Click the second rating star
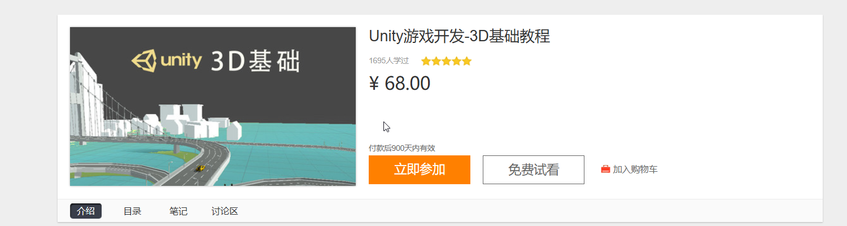 pyautogui.click(x=436, y=61)
